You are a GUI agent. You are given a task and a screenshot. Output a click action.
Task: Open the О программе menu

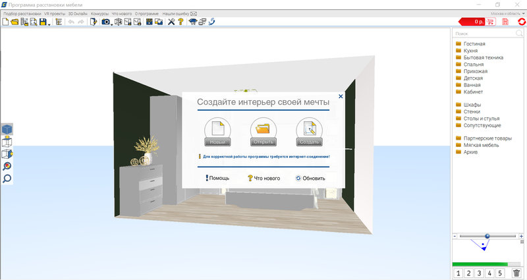tap(146, 14)
